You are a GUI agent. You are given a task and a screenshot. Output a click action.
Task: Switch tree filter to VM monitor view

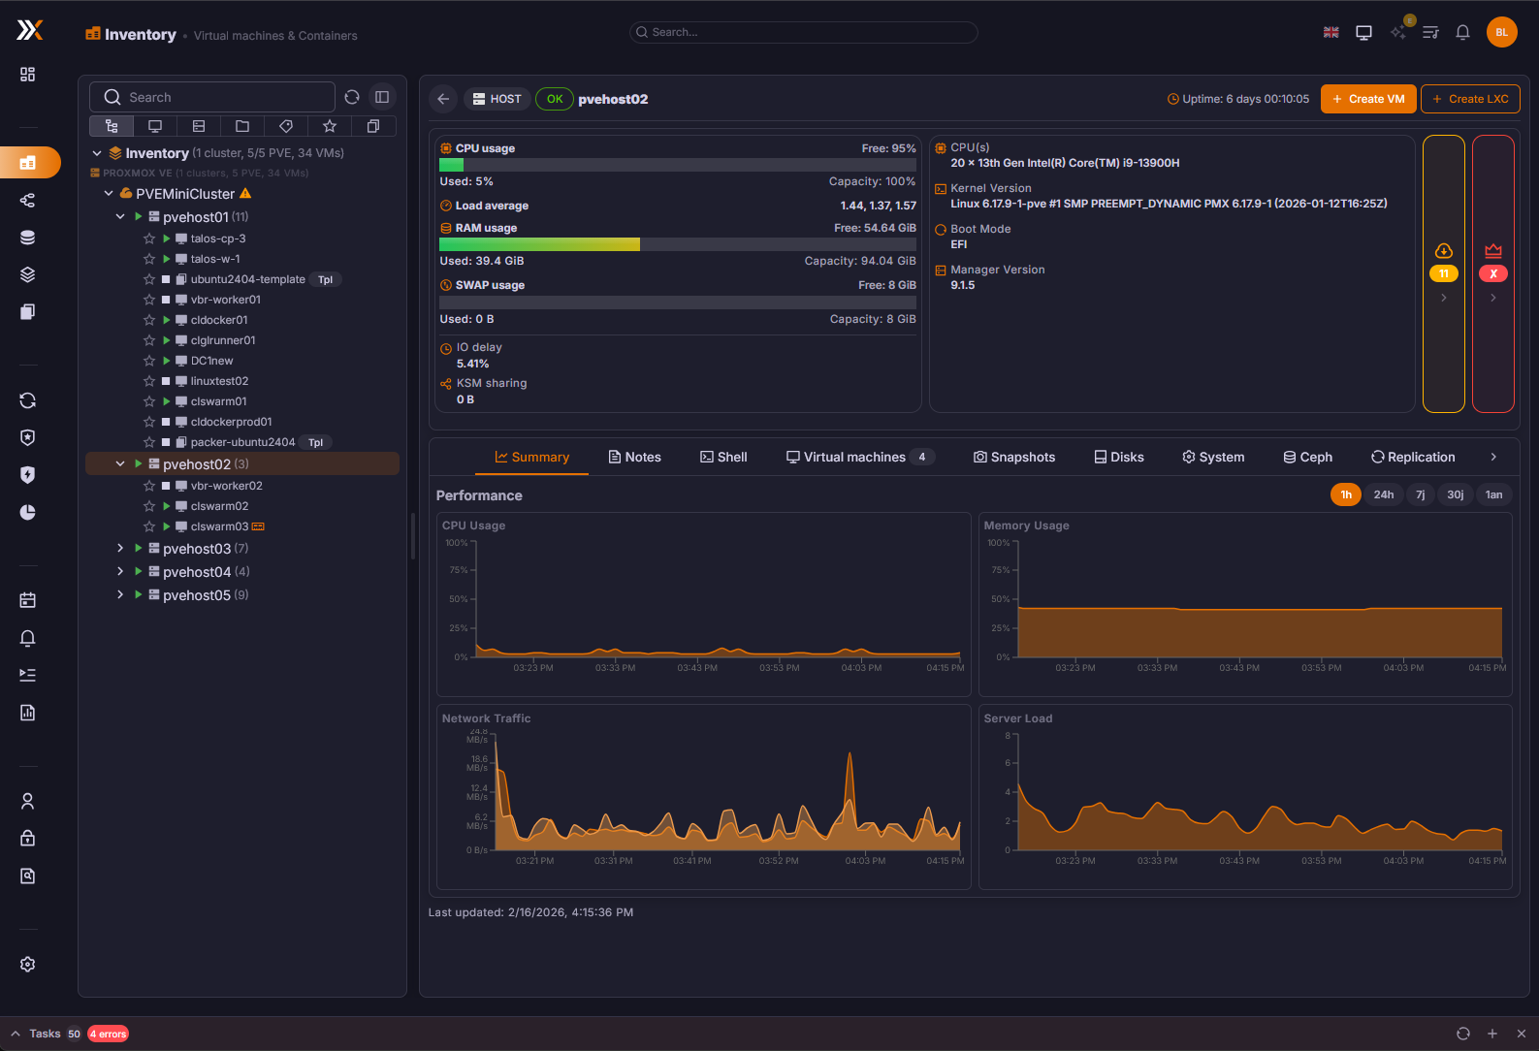[155, 126]
